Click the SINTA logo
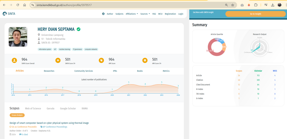Viewport: 287px width, 139px height. [x=9, y=14]
